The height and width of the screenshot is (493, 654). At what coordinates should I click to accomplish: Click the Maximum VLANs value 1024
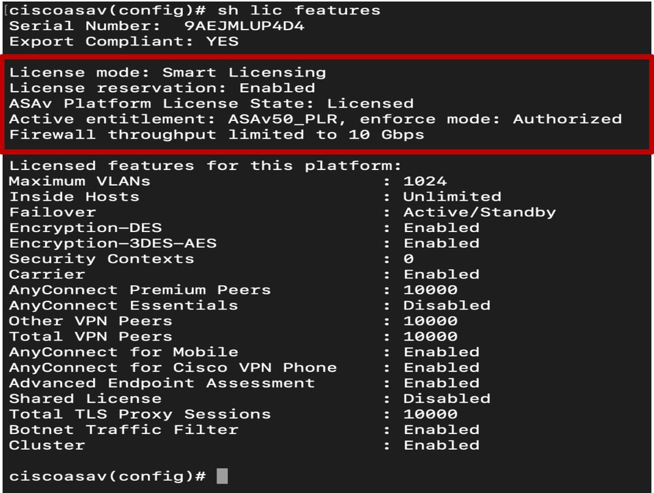(425, 181)
